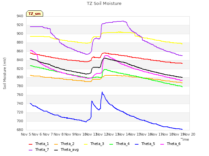Click the 680 y-axis tick label
Viewport: 209px width, 156px height.
[20, 130]
